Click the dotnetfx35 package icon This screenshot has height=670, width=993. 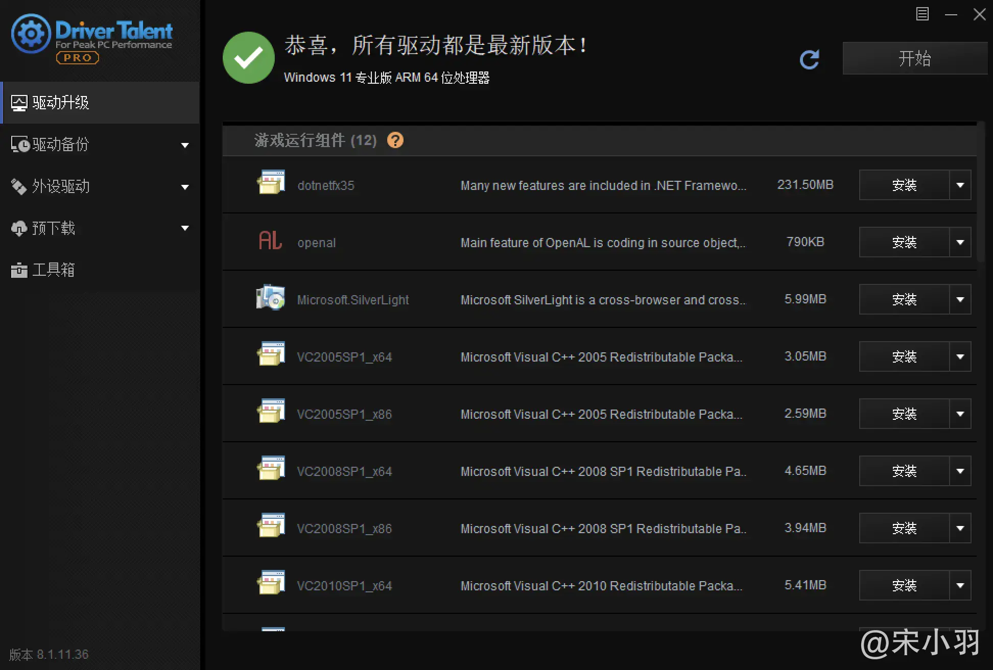pos(270,183)
